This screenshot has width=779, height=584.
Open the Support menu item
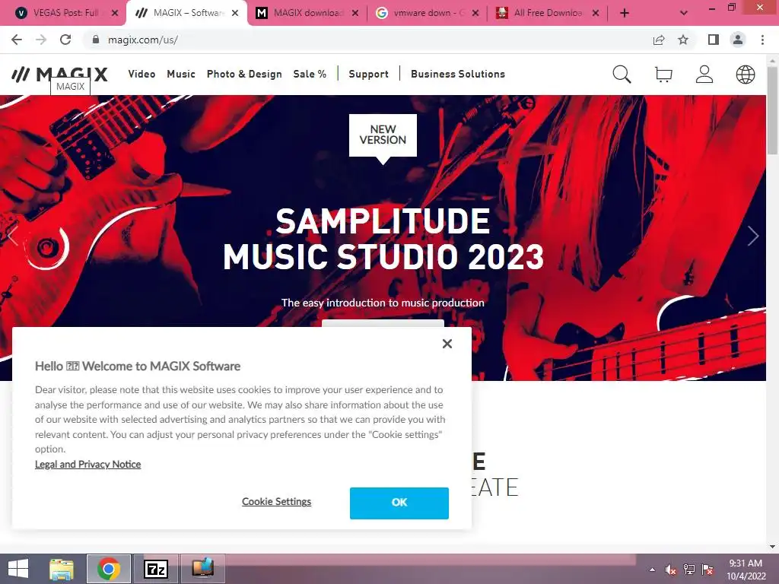369,74
